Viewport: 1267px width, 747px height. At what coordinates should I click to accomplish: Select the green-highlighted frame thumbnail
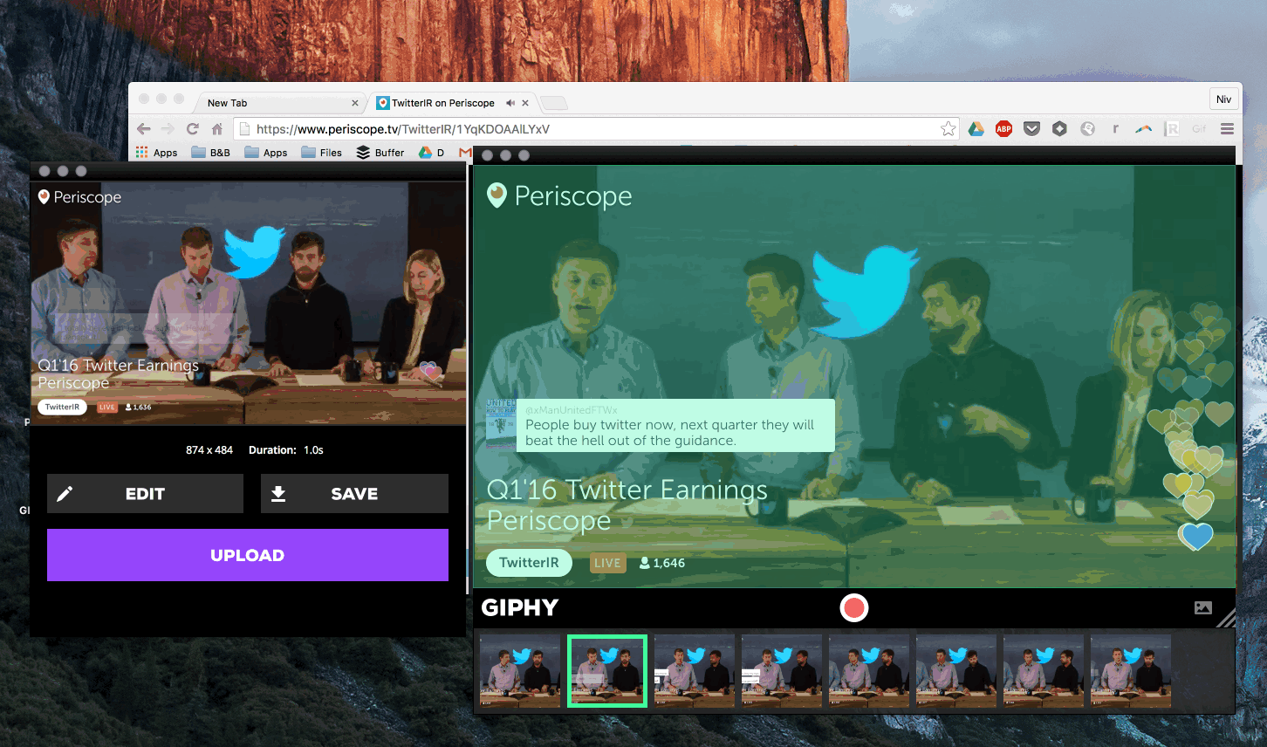click(607, 671)
